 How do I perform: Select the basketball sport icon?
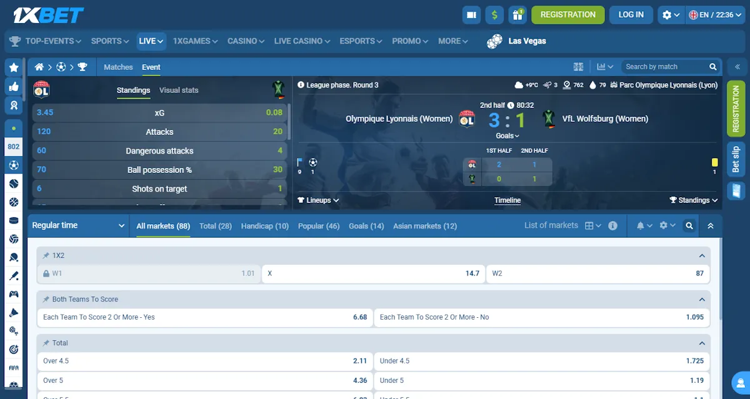[13, 202]
